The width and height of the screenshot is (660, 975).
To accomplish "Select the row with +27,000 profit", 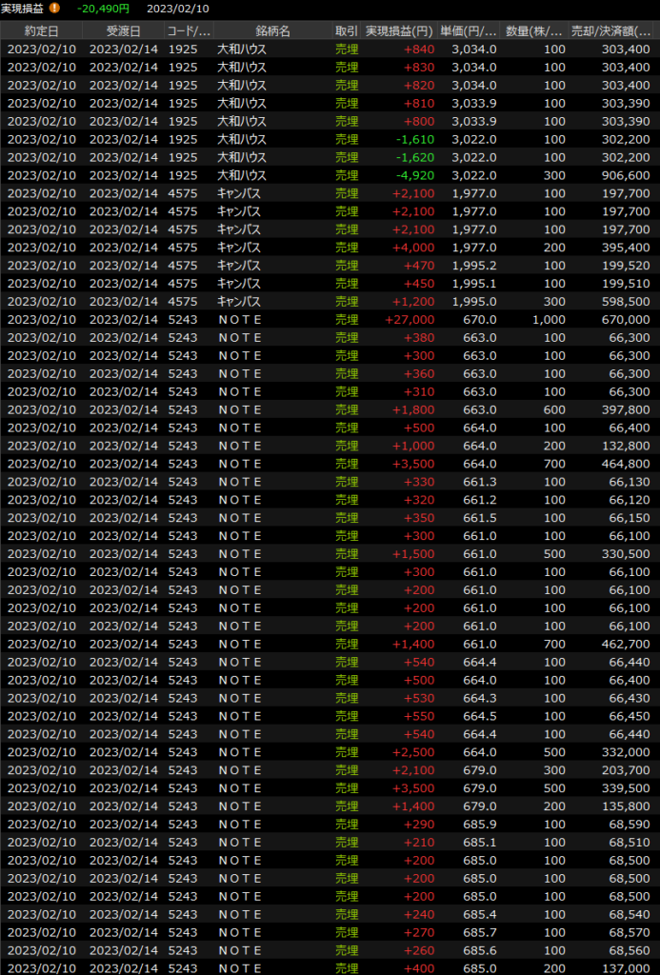I will (x=330, y=320).
